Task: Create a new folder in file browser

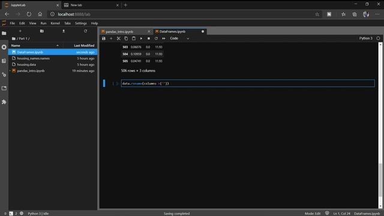Action: (x=42, y=31)
